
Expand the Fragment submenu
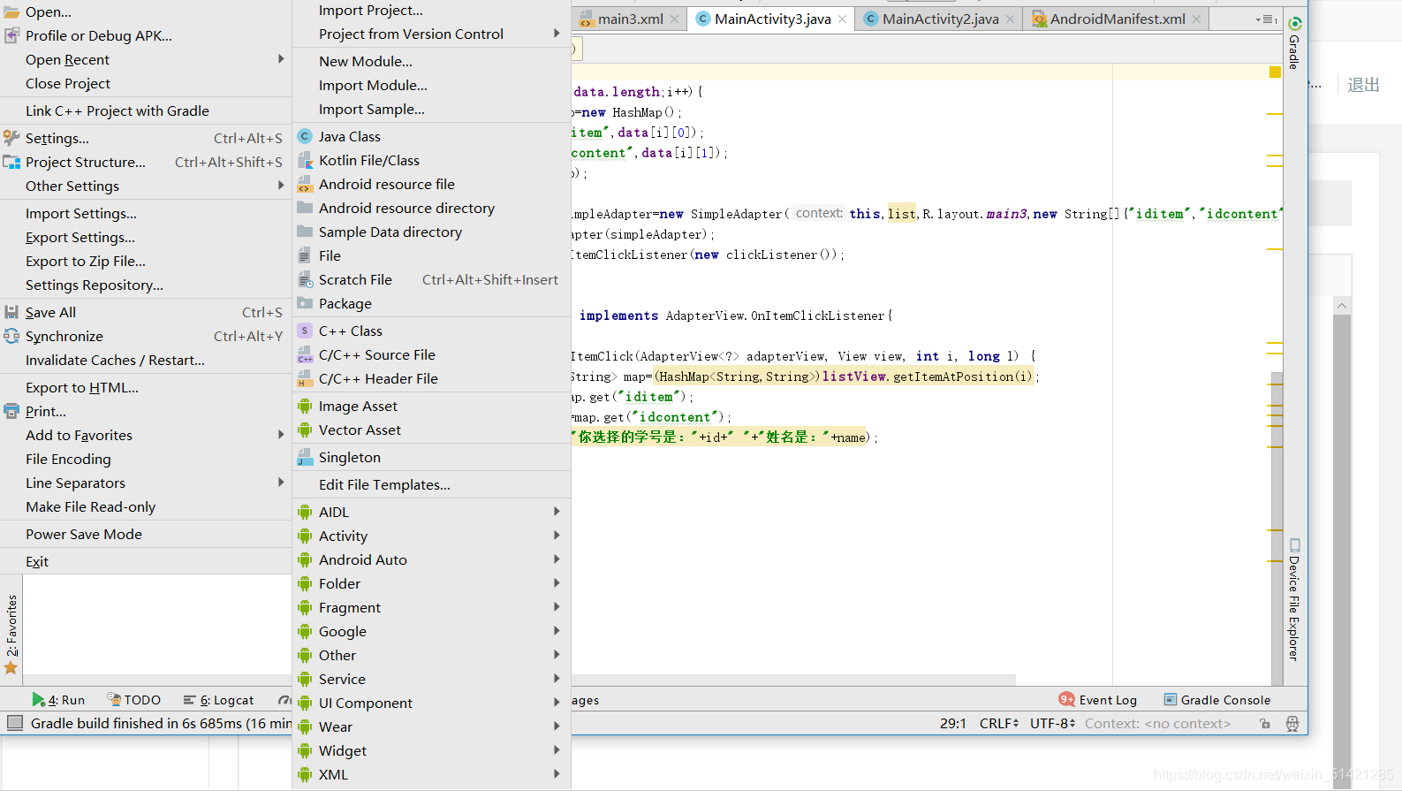coord(431,607)
